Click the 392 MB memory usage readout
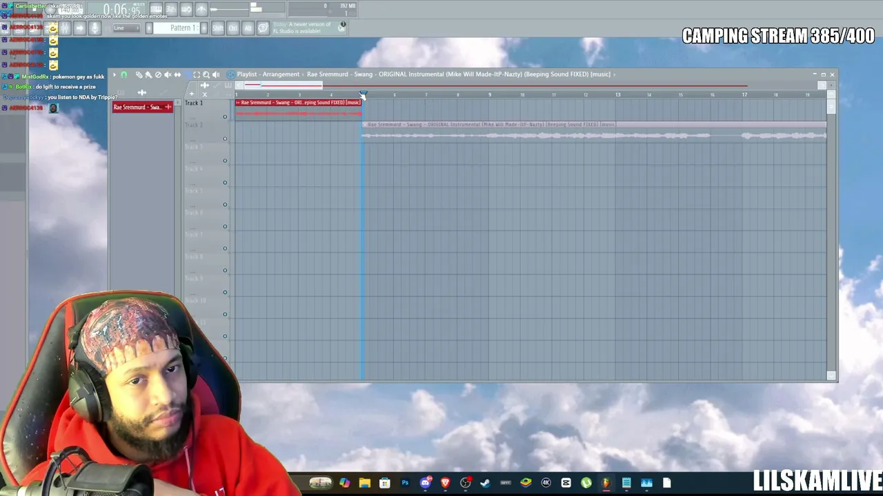This screenshot has height=496, width=883. pyautogui.click(x=347, y=6)
